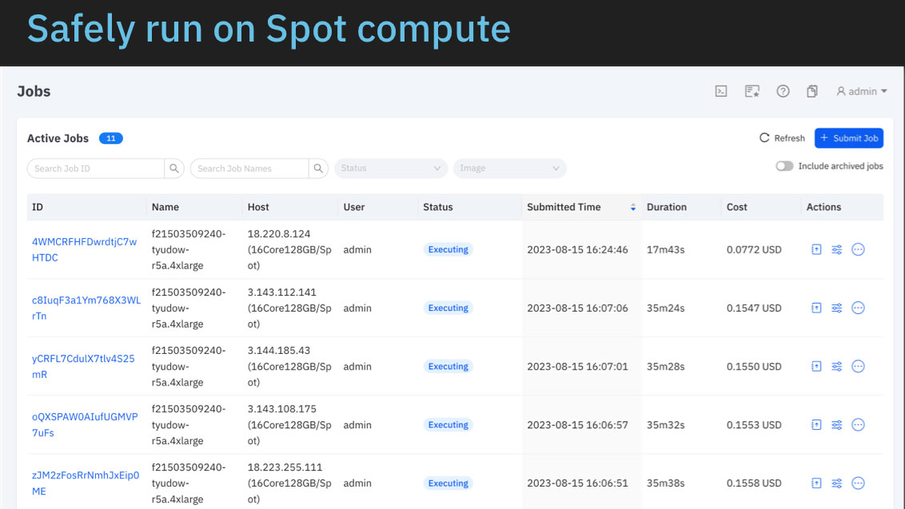Click settings sliders icon for 0.1558 USD job
Image resolution: width=905 pixels, height=509 pixels.
pos(836,483)
